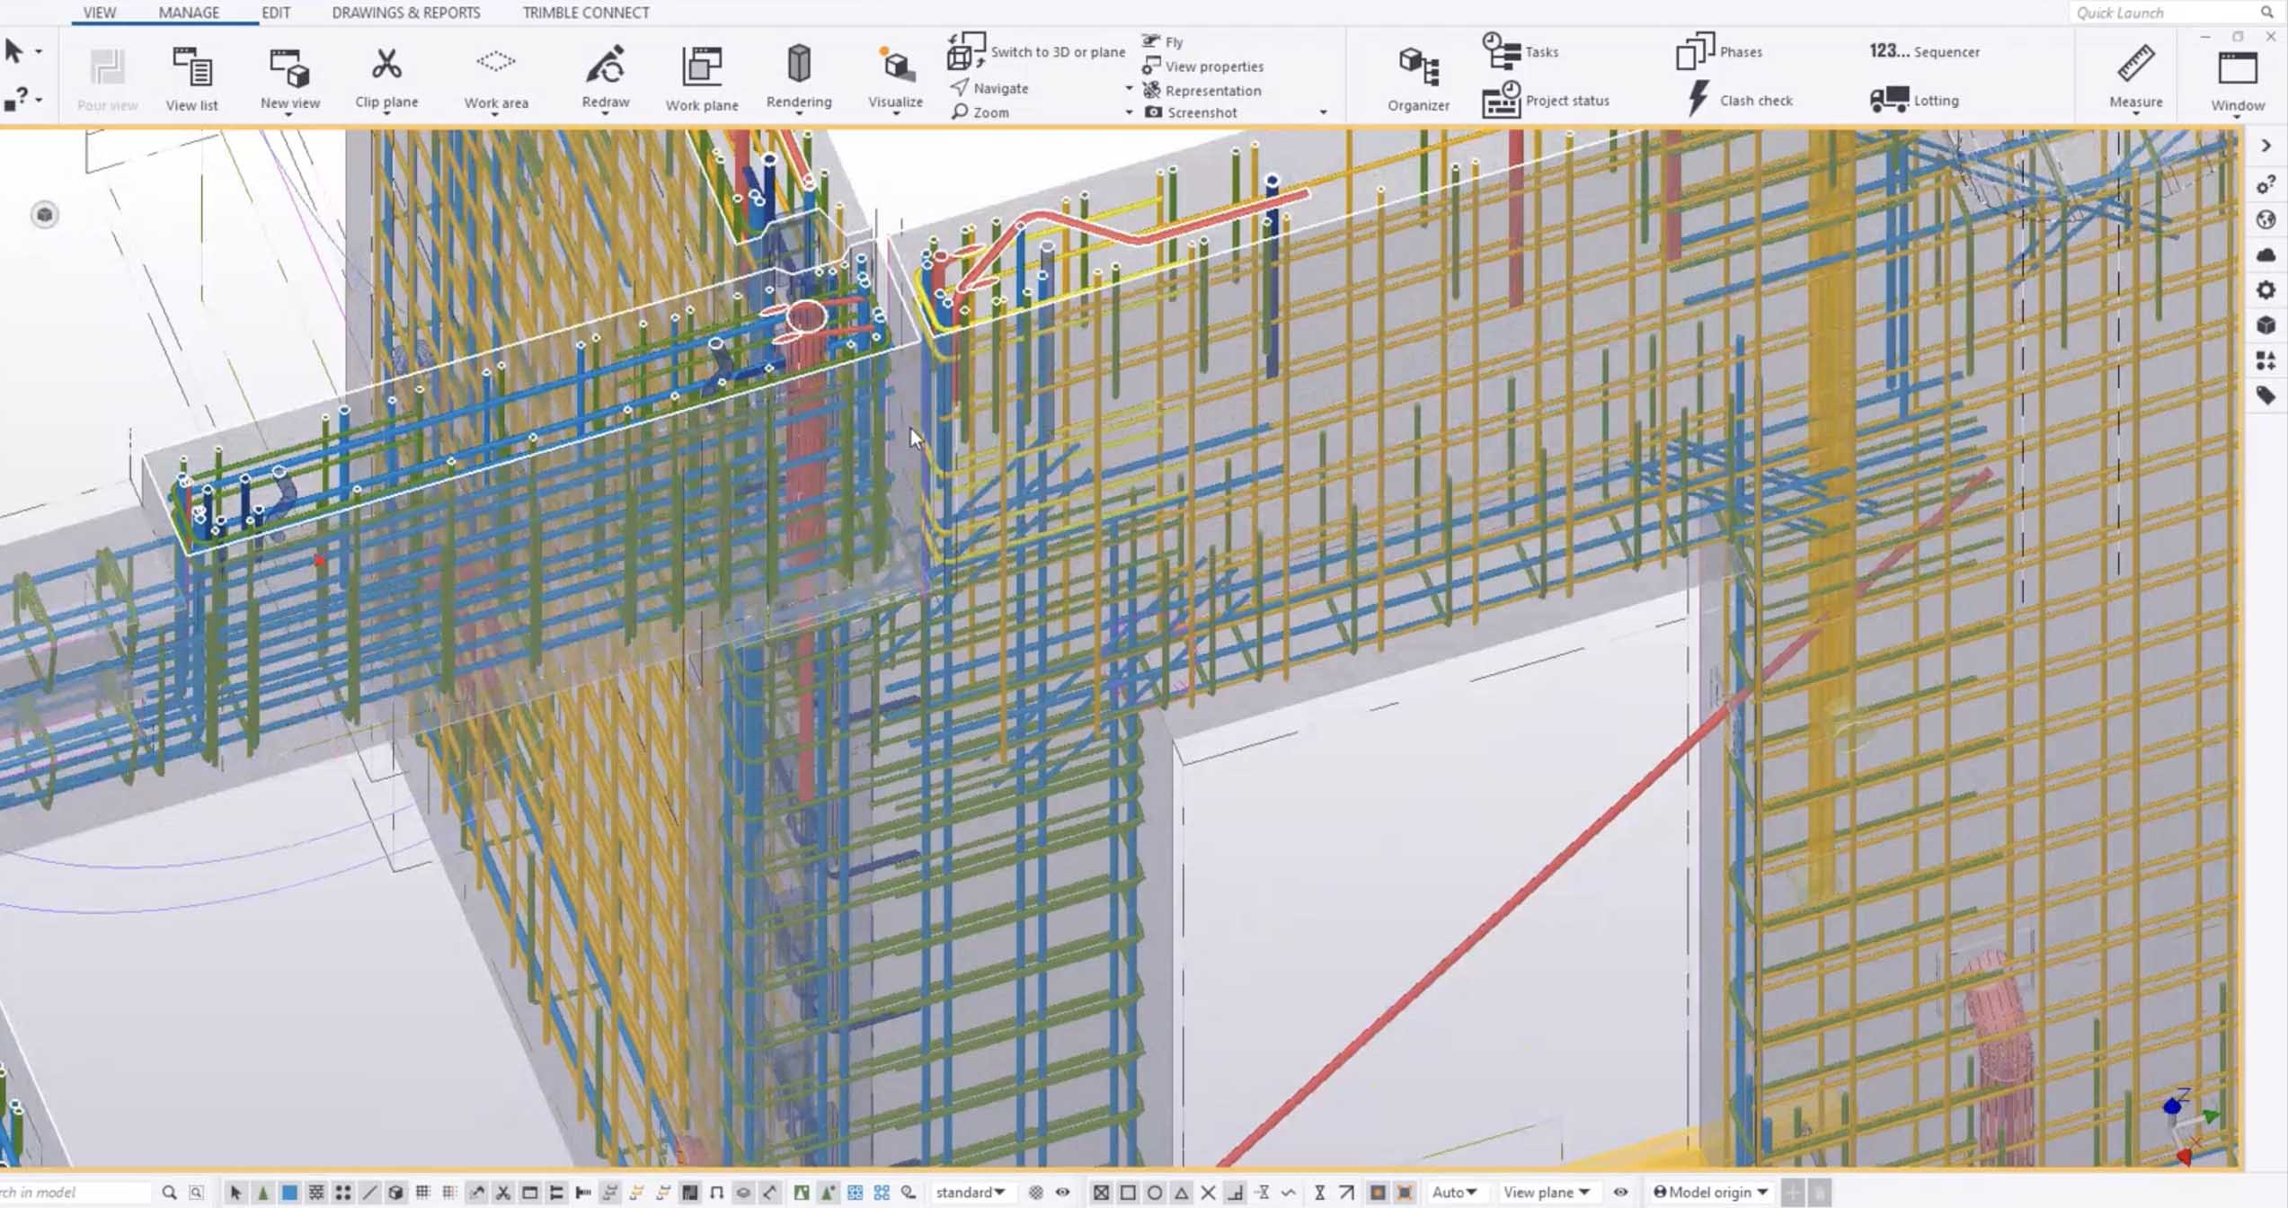The height and width of the screenshot is (1208, 2288).
Task: Click Switch to 3D or plane
Action: pyautogui.click(x=1036, y=51)
